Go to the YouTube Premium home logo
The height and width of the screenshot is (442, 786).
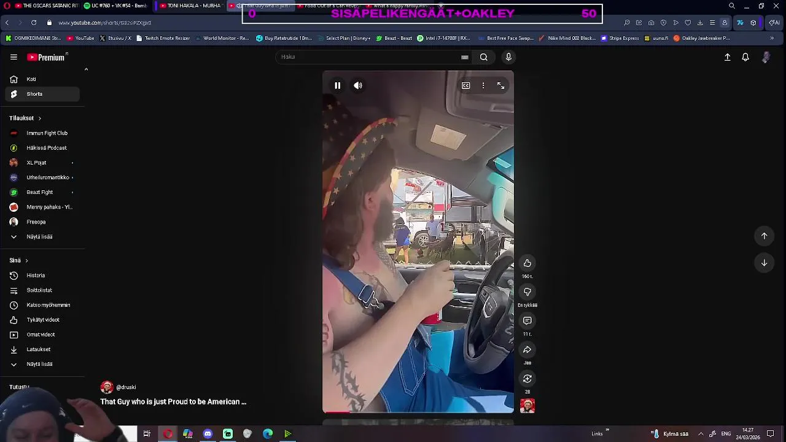click(47, 57)
